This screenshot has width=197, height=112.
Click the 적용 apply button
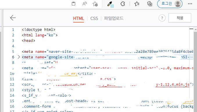(x=180, y=18)
